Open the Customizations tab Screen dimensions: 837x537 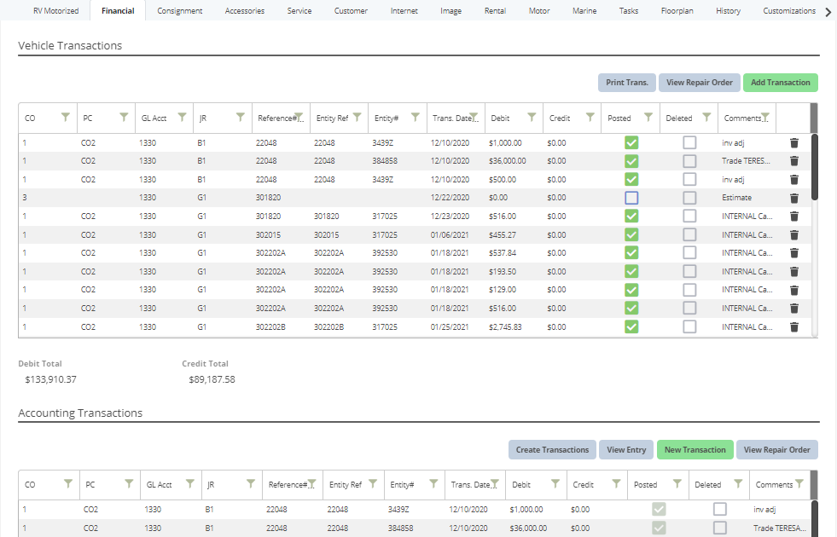[x=789, y=11]
